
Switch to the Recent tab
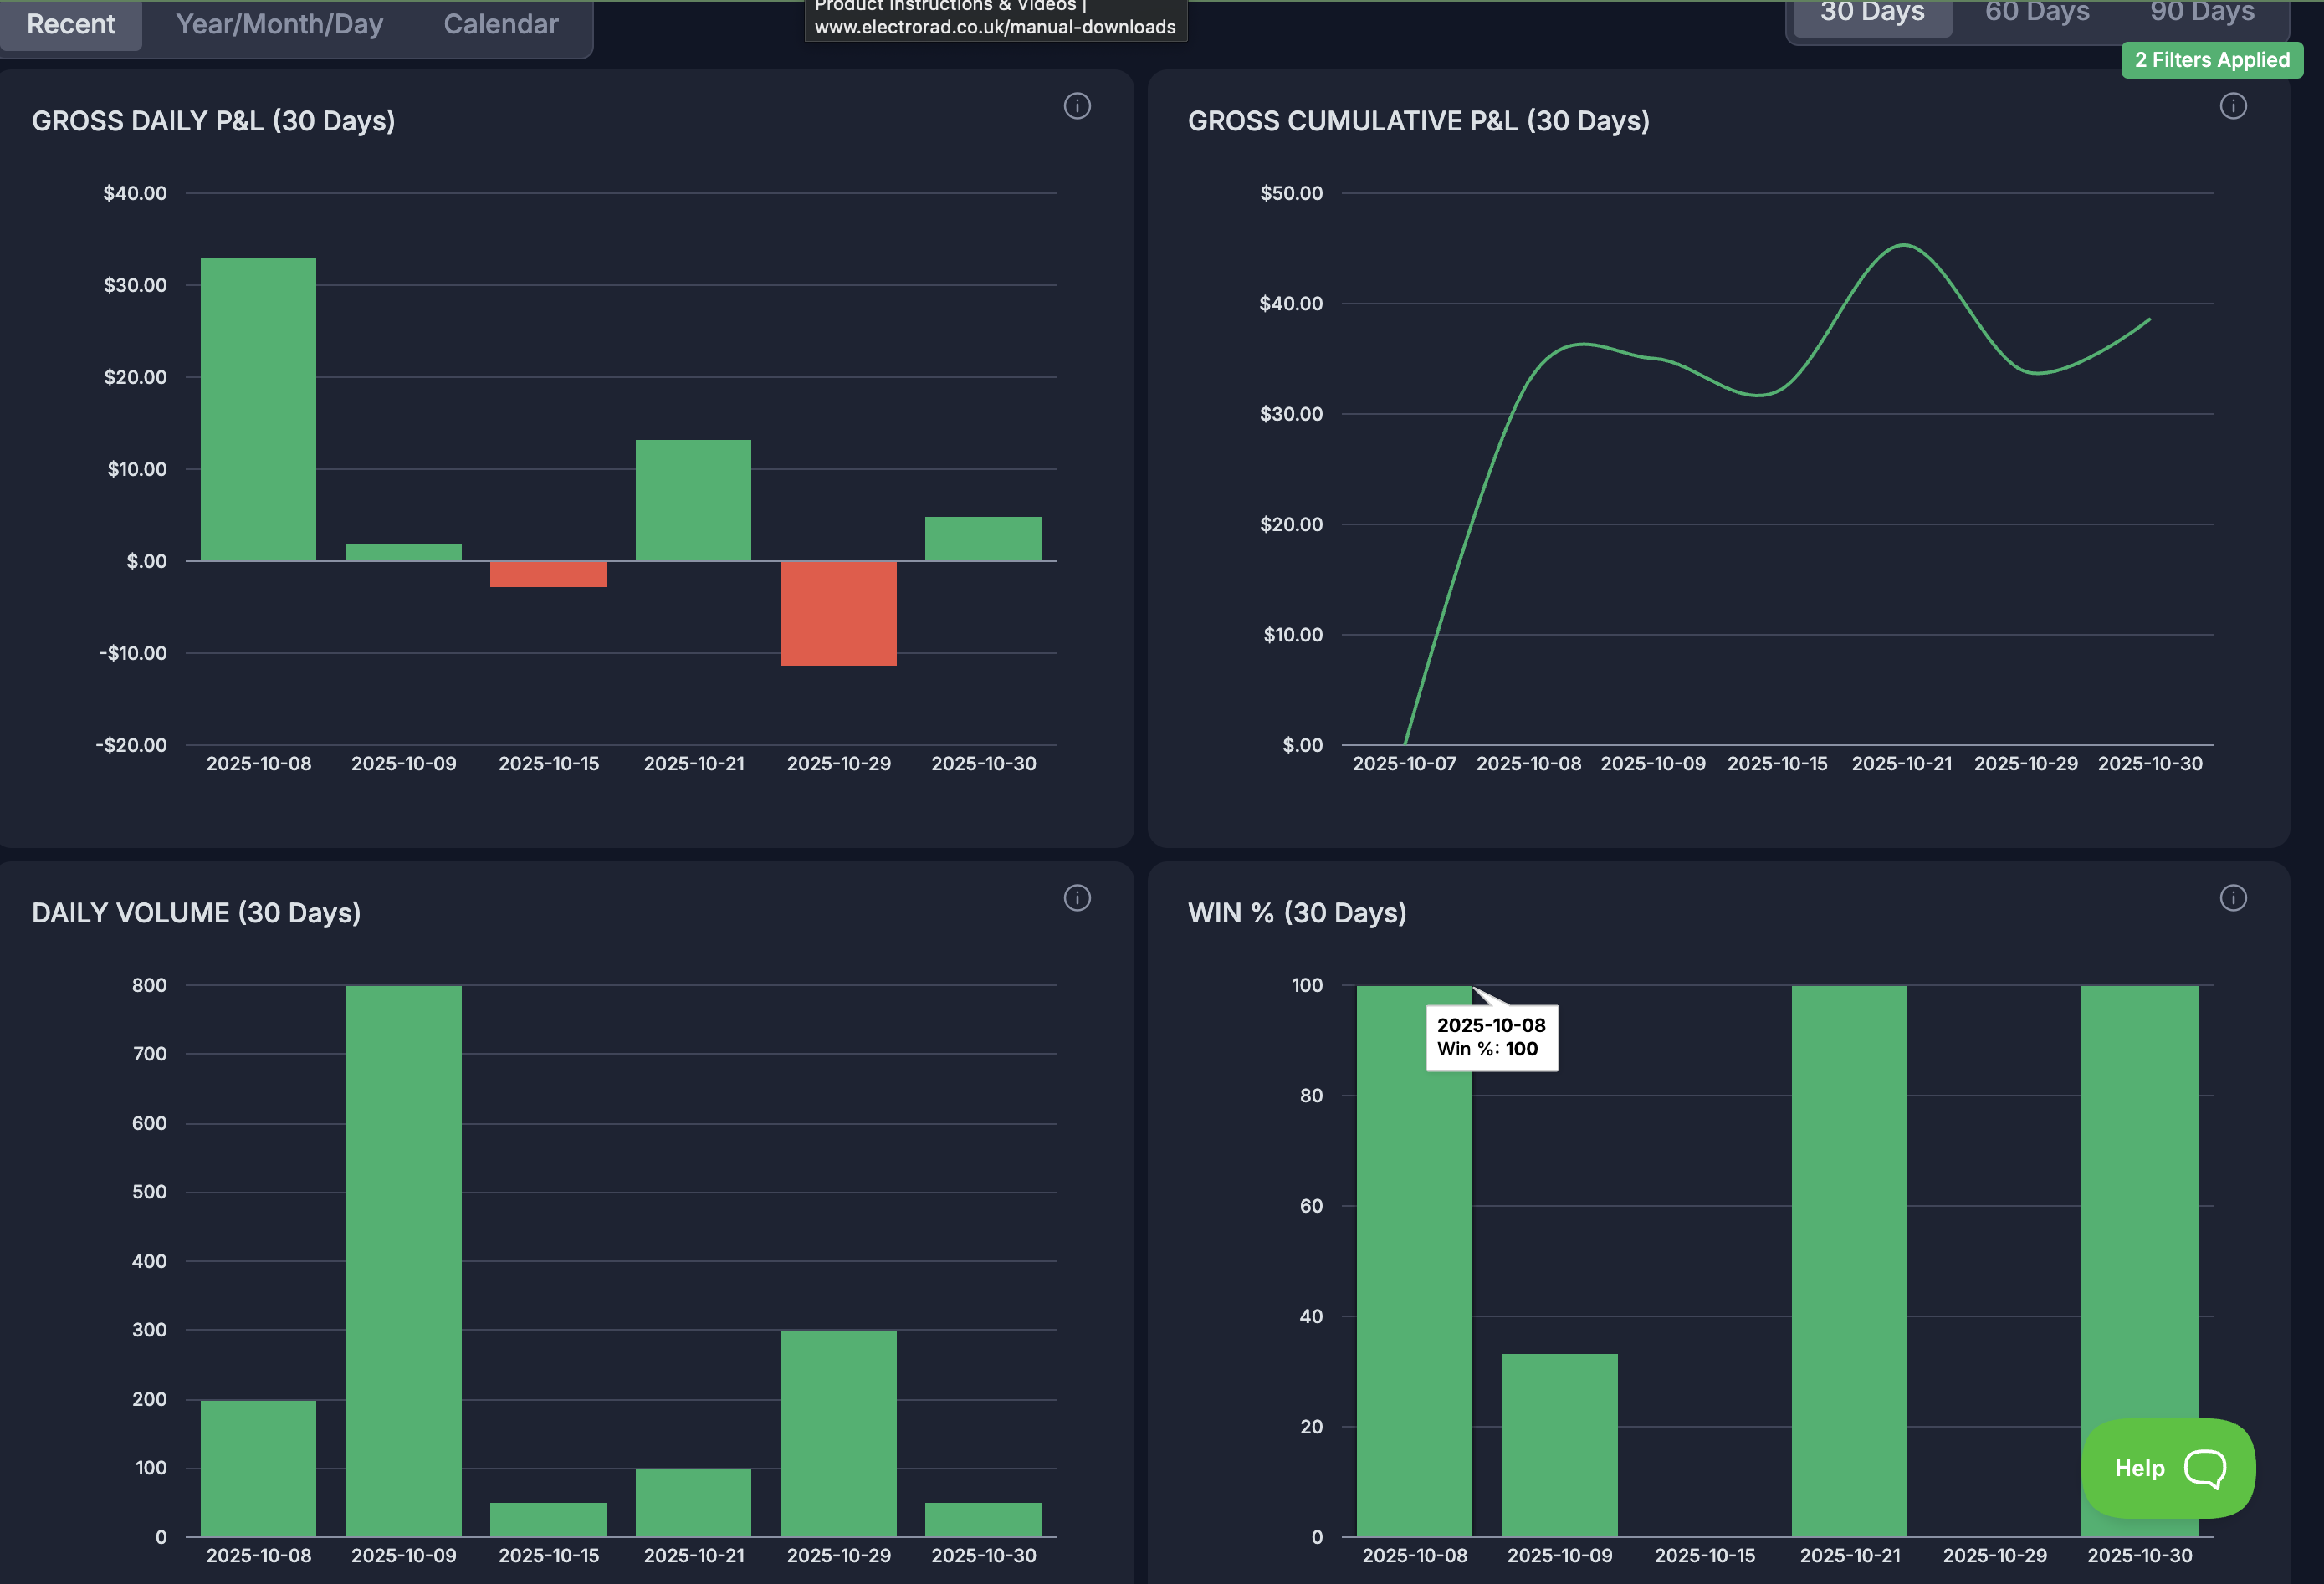(71, 24)
